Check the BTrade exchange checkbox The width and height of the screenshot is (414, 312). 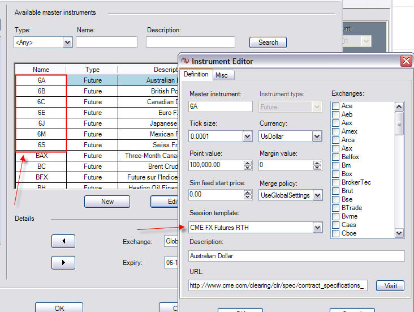point(335,208)
